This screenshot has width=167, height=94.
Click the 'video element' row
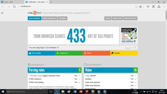pos(111,76)
